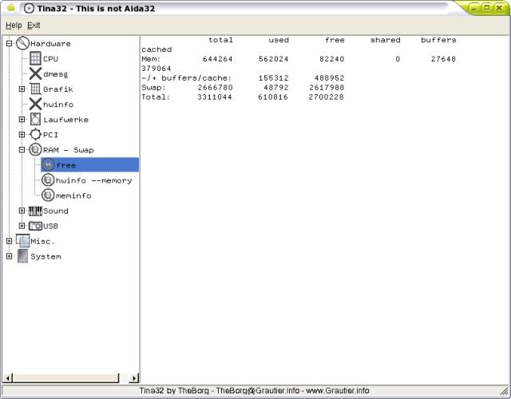Open the Help menu
This screenshot has height=399, width=511.
click(x=14, y=26)
